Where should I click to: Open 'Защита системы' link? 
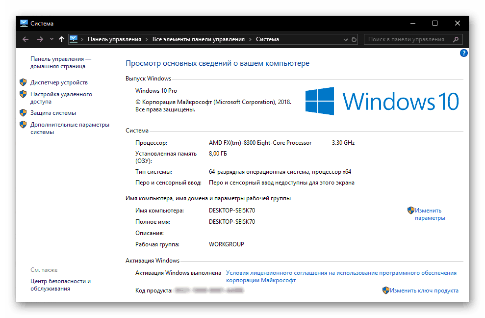coord(53,113)
